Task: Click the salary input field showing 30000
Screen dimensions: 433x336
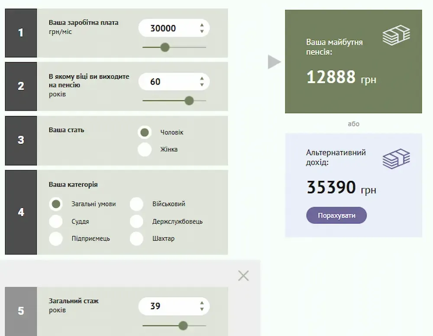Action: (167, 29)
